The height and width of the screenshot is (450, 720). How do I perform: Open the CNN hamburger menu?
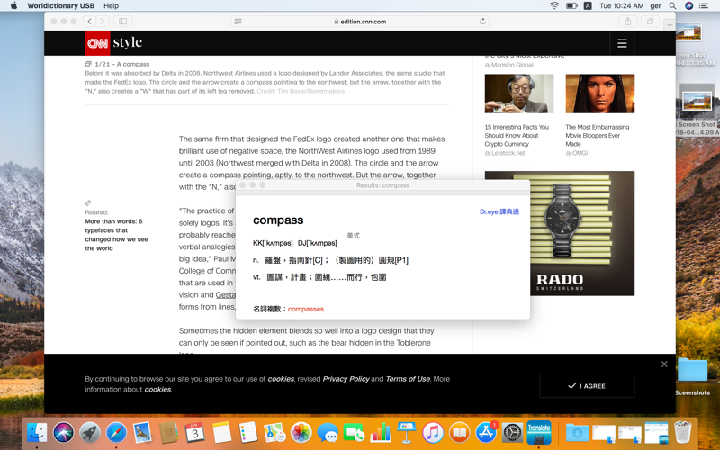(622, 43)
